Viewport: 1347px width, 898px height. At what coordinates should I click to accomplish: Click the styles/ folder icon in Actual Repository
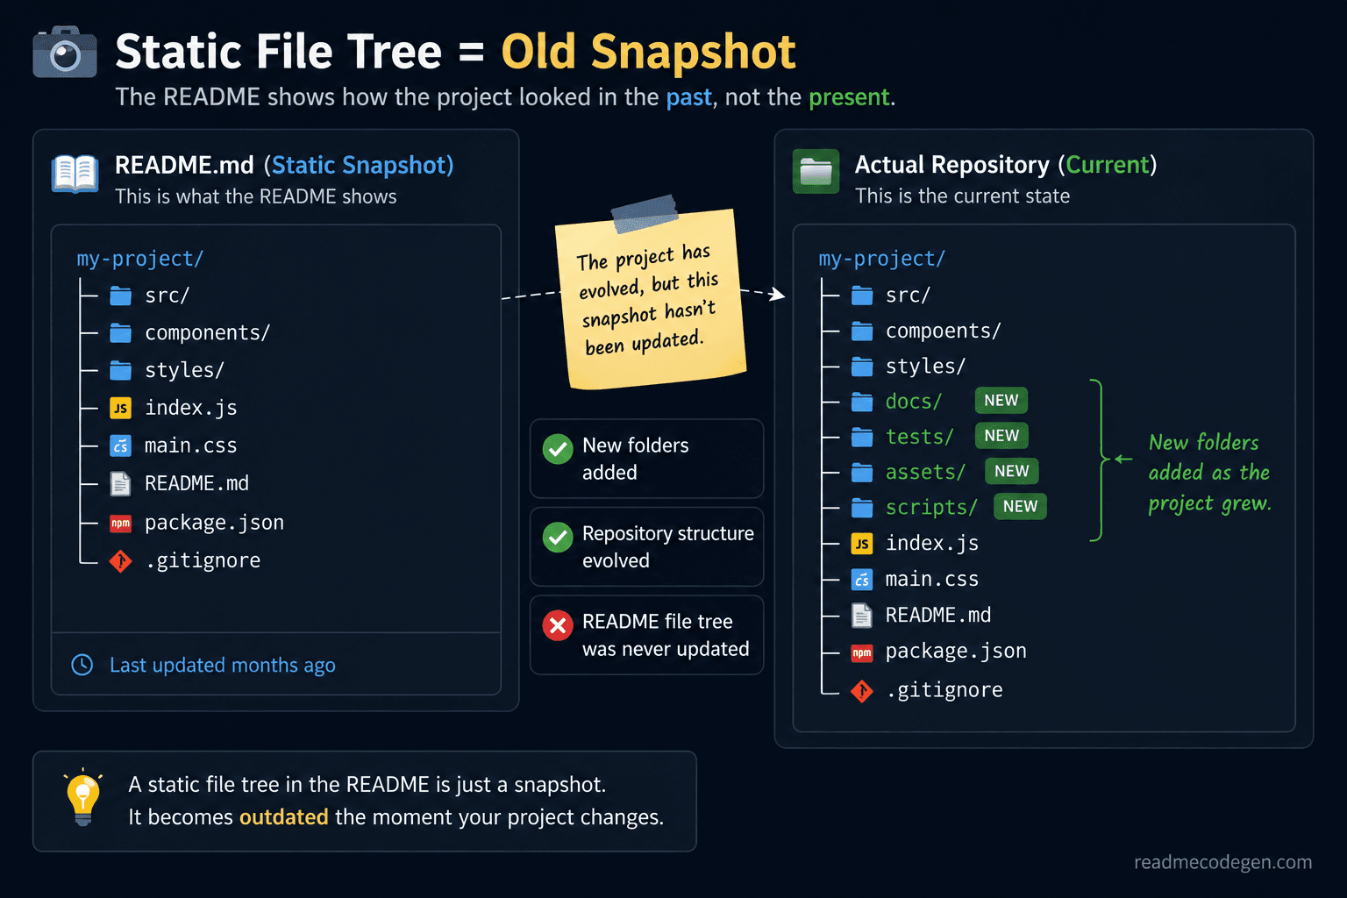(862, 366)
